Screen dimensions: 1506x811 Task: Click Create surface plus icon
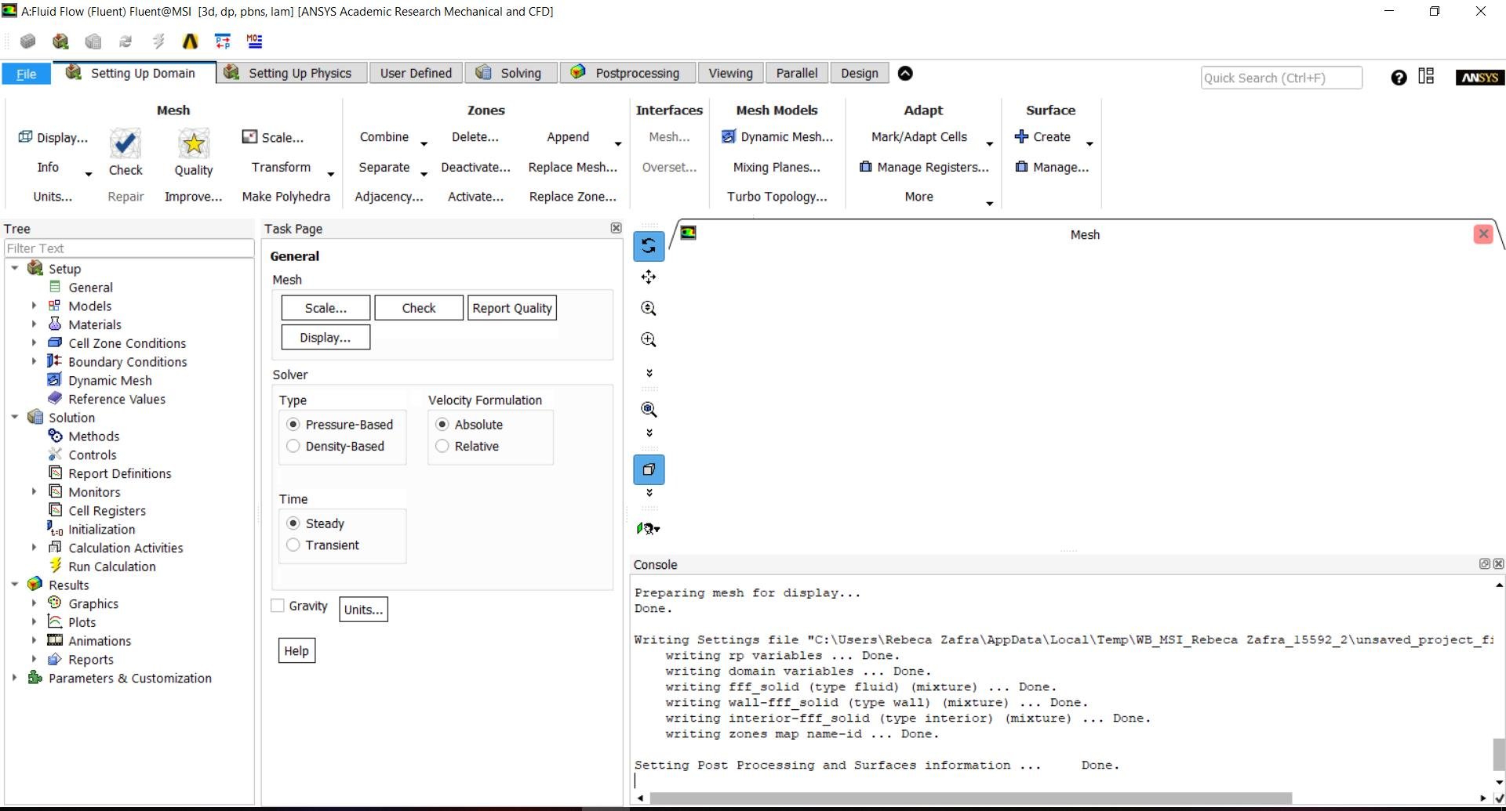(1021, 136)
